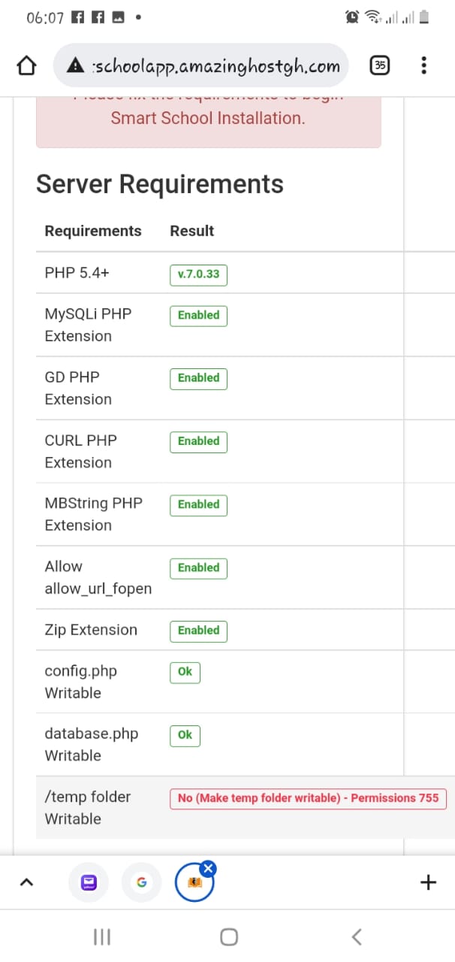This screenshot has height=962, width=455.
Task: Tap the purple messaging app icon
Action: pyautogui.click(x=89, y=882)
